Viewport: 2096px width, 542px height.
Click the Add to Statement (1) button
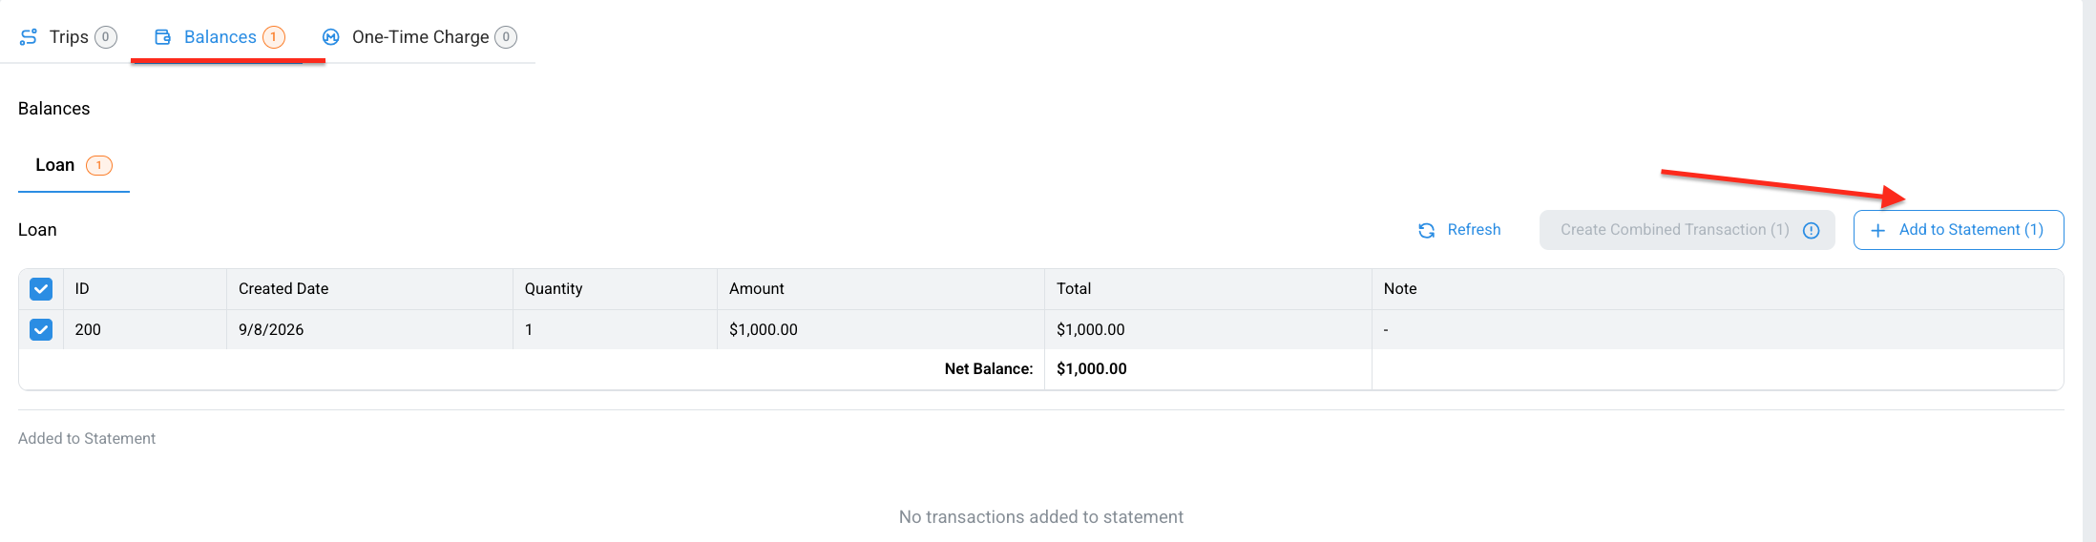click(1959, 230)
